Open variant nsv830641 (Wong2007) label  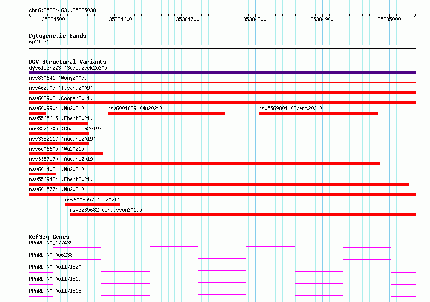(x=58, y=78)
